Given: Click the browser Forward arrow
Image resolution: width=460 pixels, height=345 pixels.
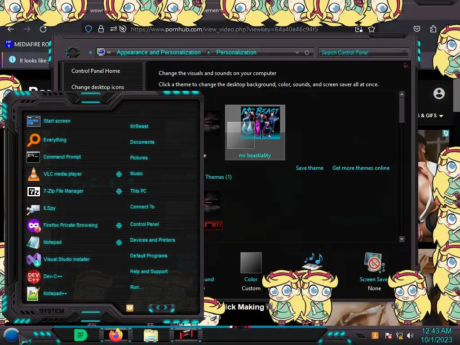Looking at the screenshot, I should (27, 29).
